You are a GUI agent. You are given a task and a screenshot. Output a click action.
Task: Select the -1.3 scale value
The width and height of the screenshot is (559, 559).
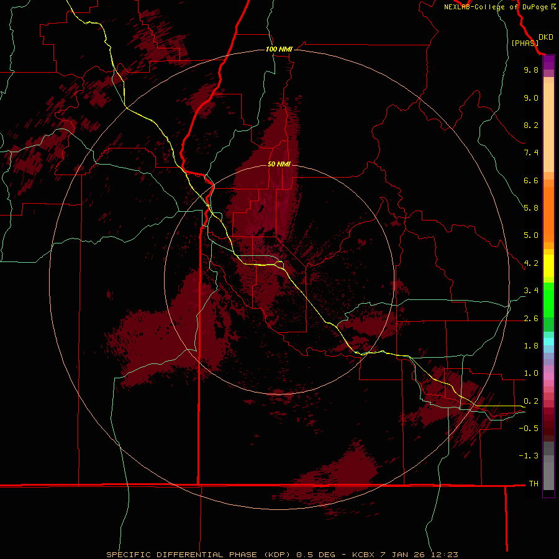coord(529,456)
